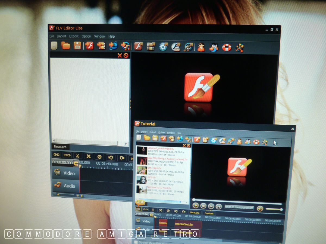This screenshot has width=326, height=244.
Task: Click the open folder icon in FLV Editor toolbar
Action: pyautogui.click(x=65, y=46)
